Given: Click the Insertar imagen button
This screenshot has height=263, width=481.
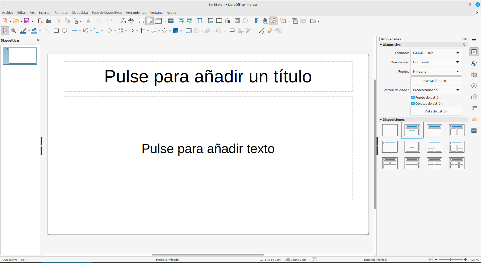Looking at the screenshot, I should 436,81.
